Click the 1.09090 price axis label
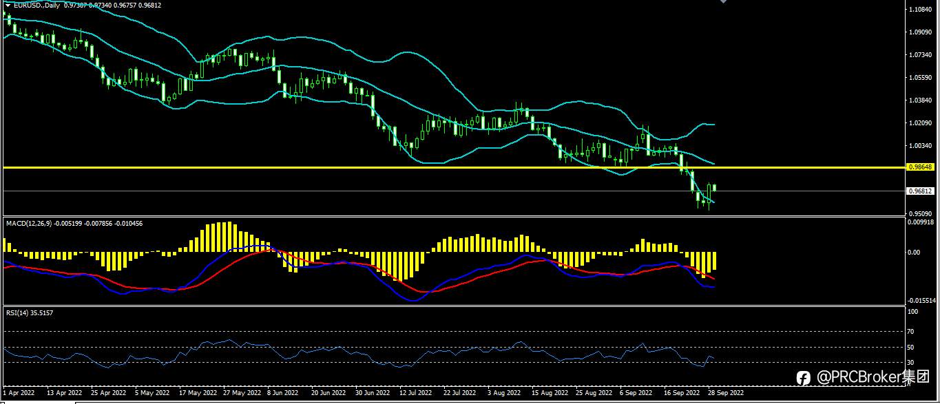This screenshot has height=404, width=940. pos(921,32)
